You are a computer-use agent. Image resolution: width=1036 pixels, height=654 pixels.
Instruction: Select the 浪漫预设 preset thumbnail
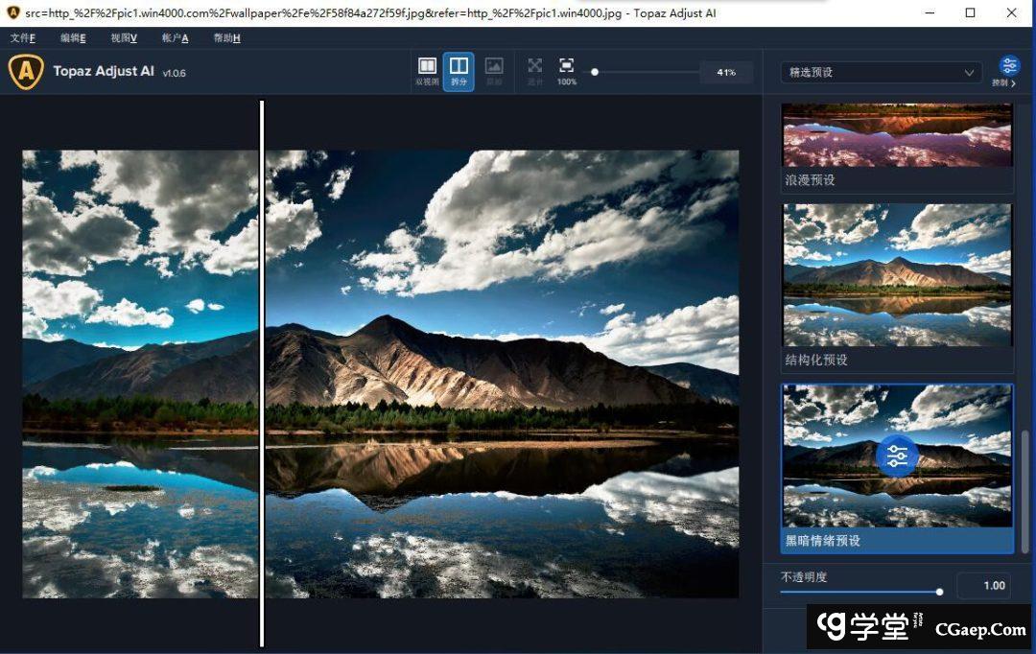coord(897,136)
